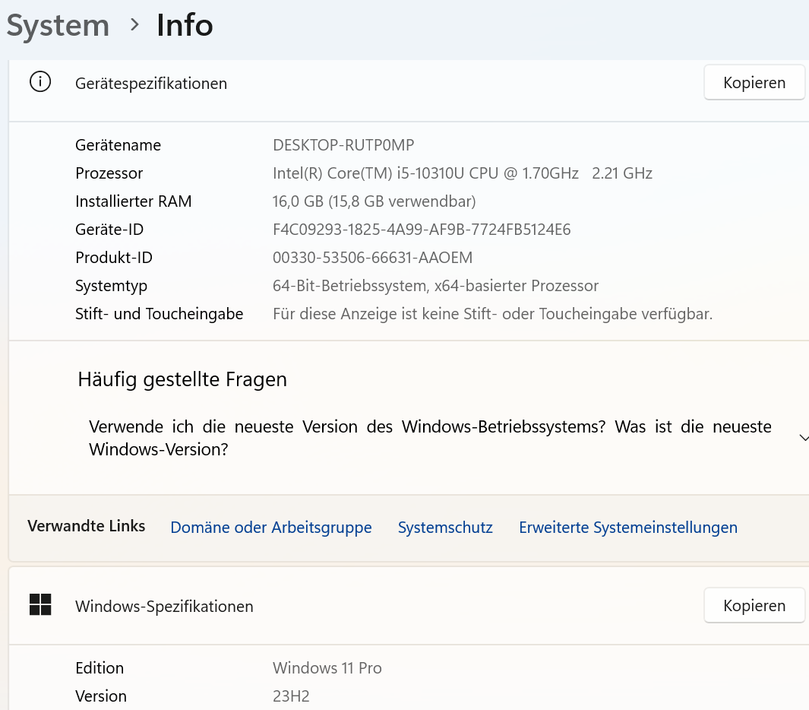Click the Systemtyp label
809x710 pixels.
tap(111, 286)
